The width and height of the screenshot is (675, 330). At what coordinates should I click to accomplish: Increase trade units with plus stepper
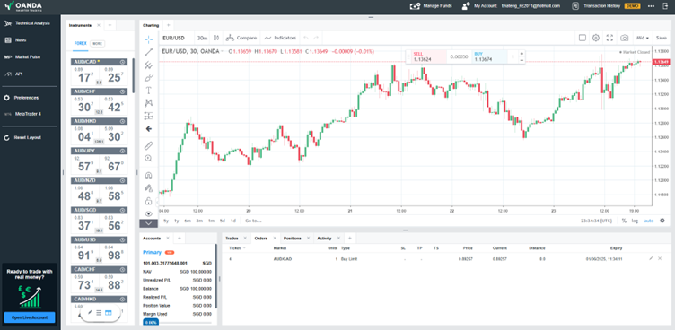click(x=522, y=54)
